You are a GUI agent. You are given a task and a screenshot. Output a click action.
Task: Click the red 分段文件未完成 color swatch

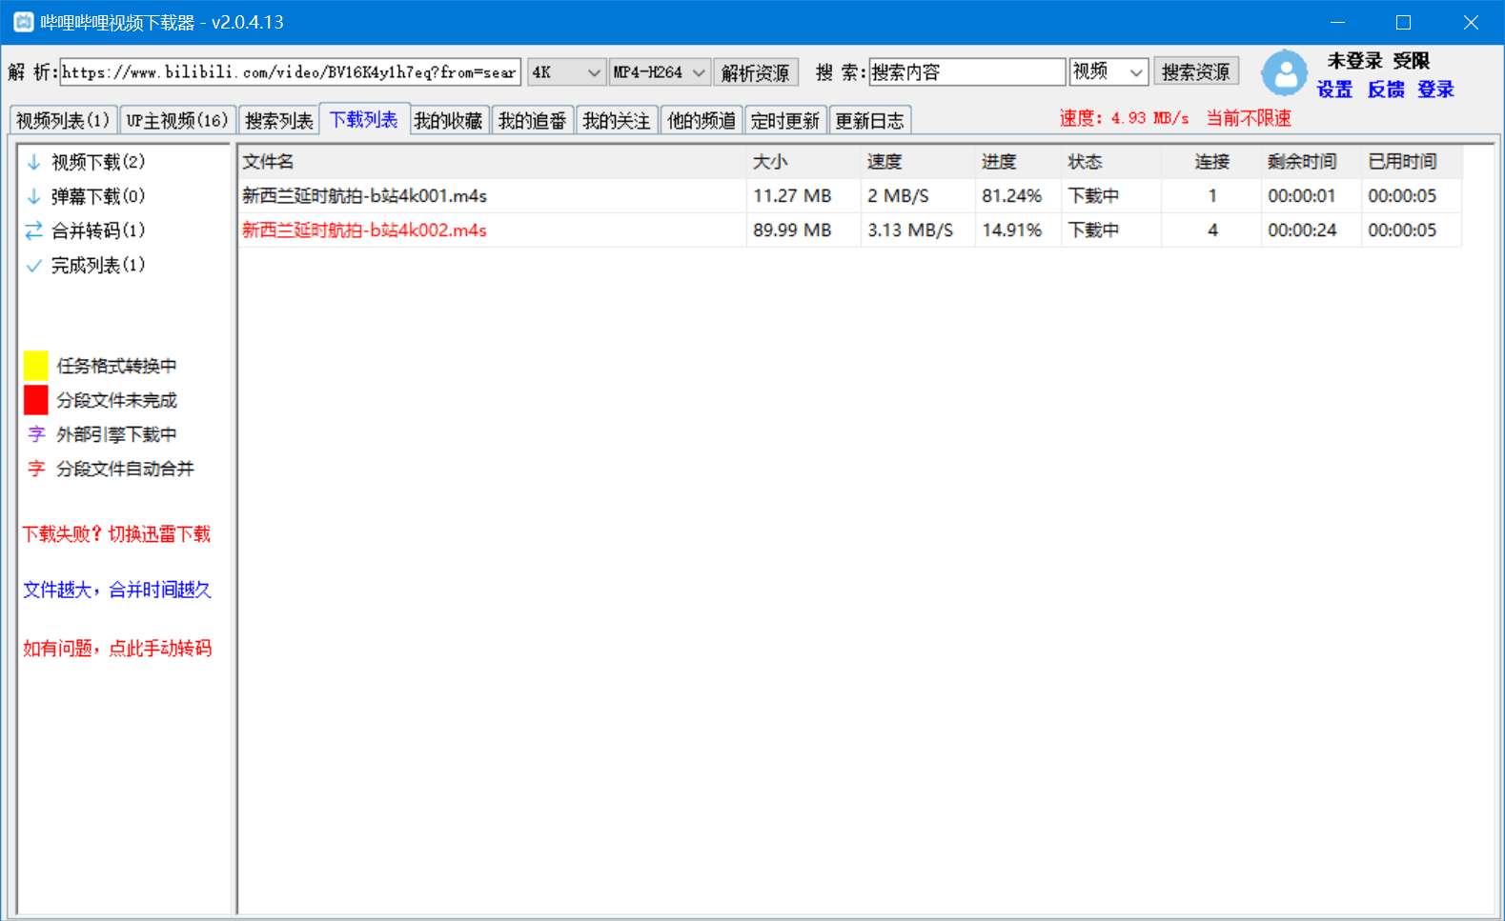pos(36,400)
